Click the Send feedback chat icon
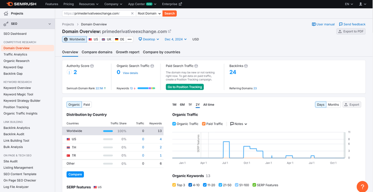Image resolution: width=373 pixels, height=192 pixels. [x=341, y=24]
